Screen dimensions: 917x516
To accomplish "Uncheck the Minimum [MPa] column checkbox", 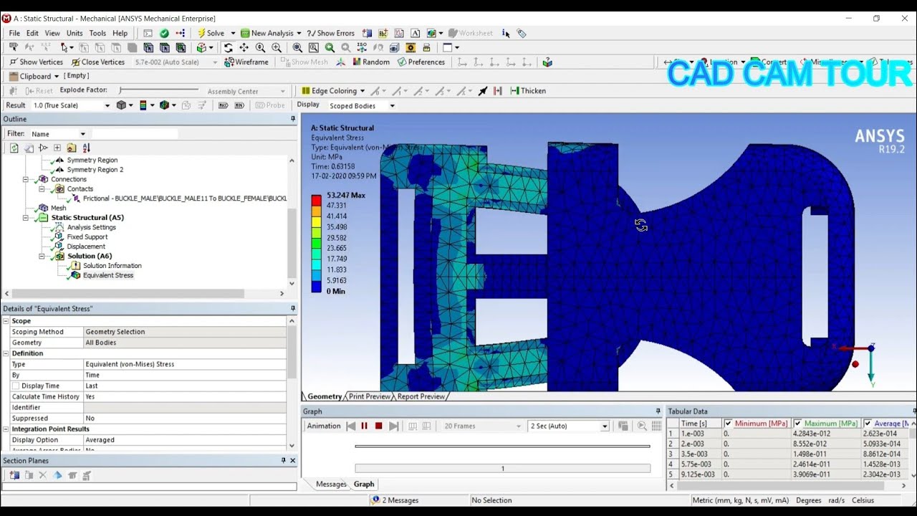I will [728, 424].
